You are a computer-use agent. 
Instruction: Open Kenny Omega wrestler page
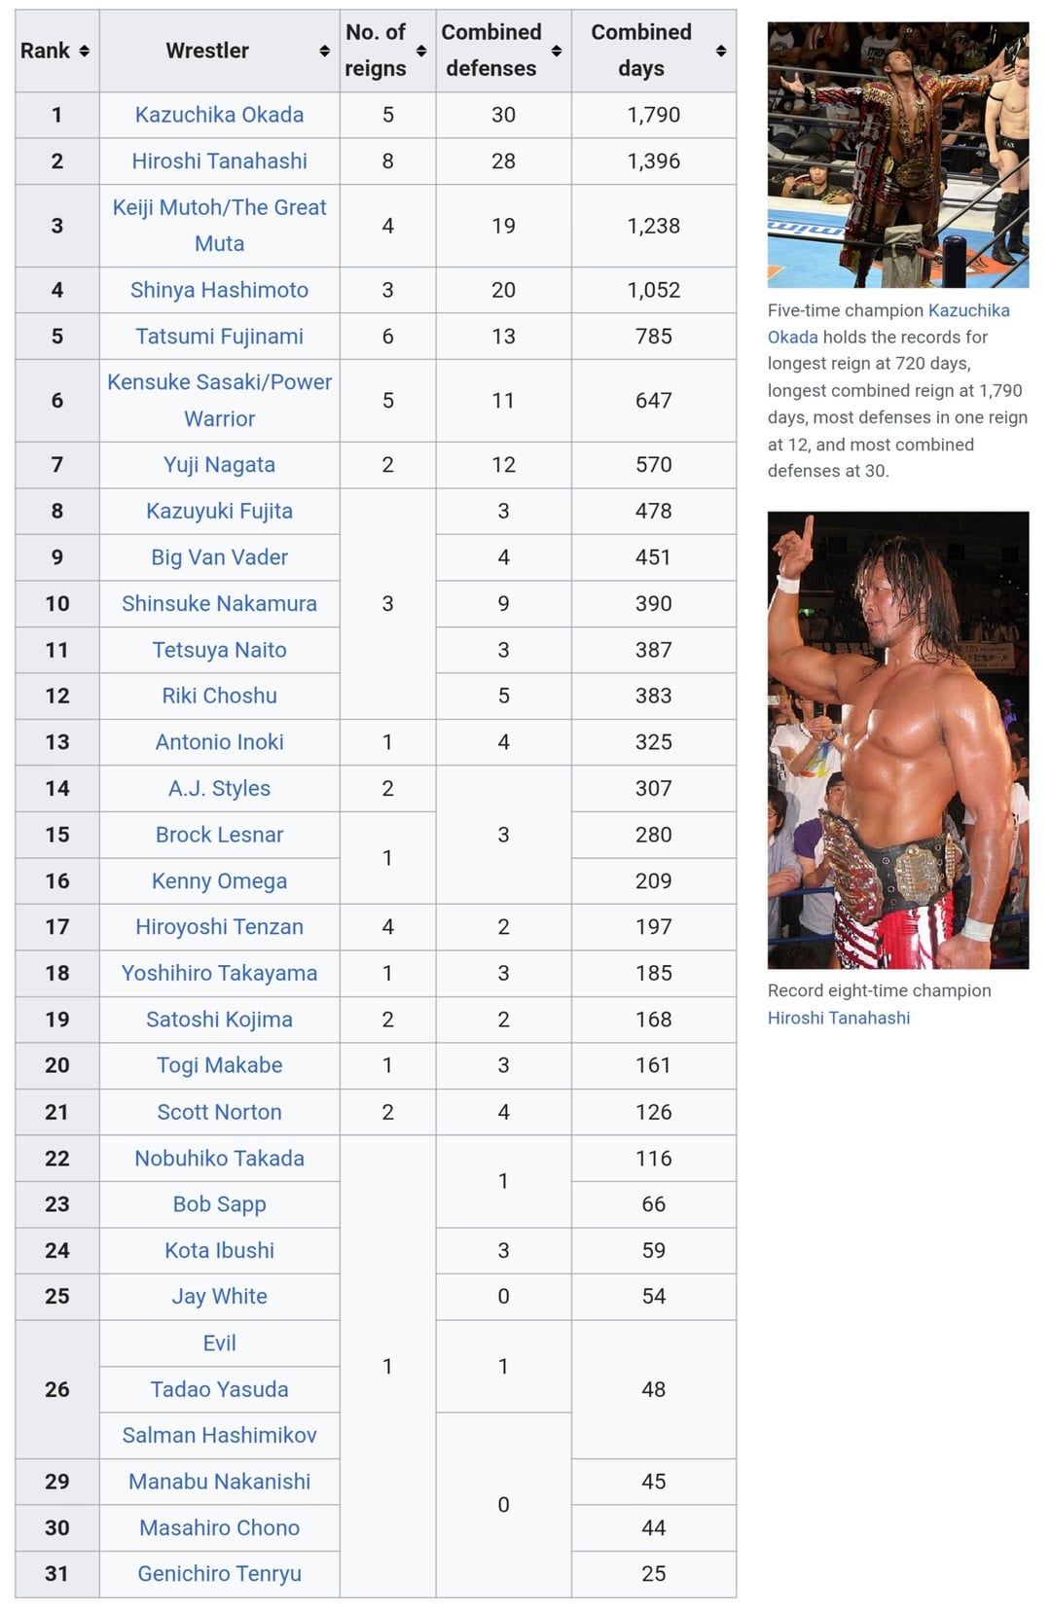coord(219,881)
